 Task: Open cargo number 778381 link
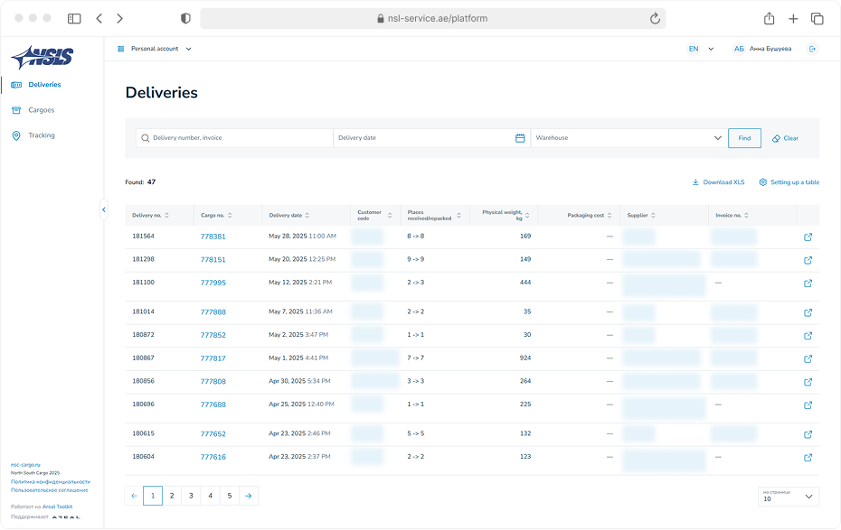tap(213, 237)
